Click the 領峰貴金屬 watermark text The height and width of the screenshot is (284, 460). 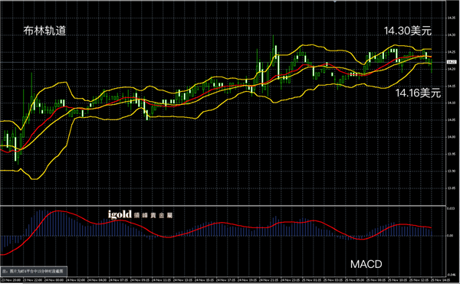(x=153, y=216)
